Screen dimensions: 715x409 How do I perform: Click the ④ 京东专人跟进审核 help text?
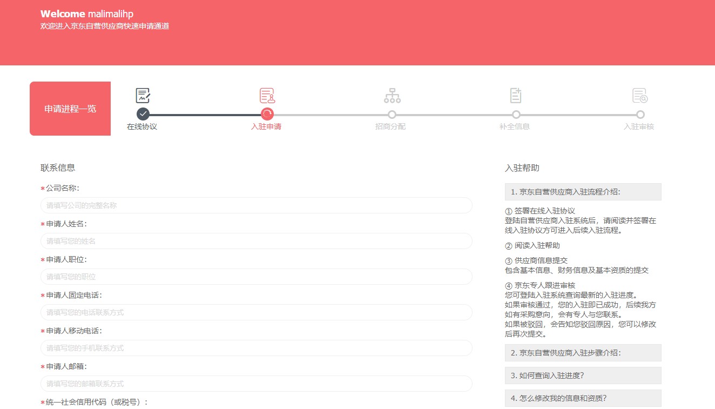coord(540,285)
